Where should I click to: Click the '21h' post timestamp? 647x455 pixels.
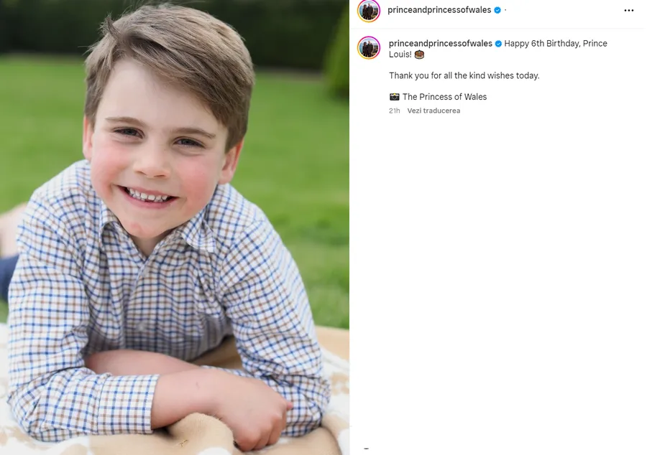[x=394, y=111]
